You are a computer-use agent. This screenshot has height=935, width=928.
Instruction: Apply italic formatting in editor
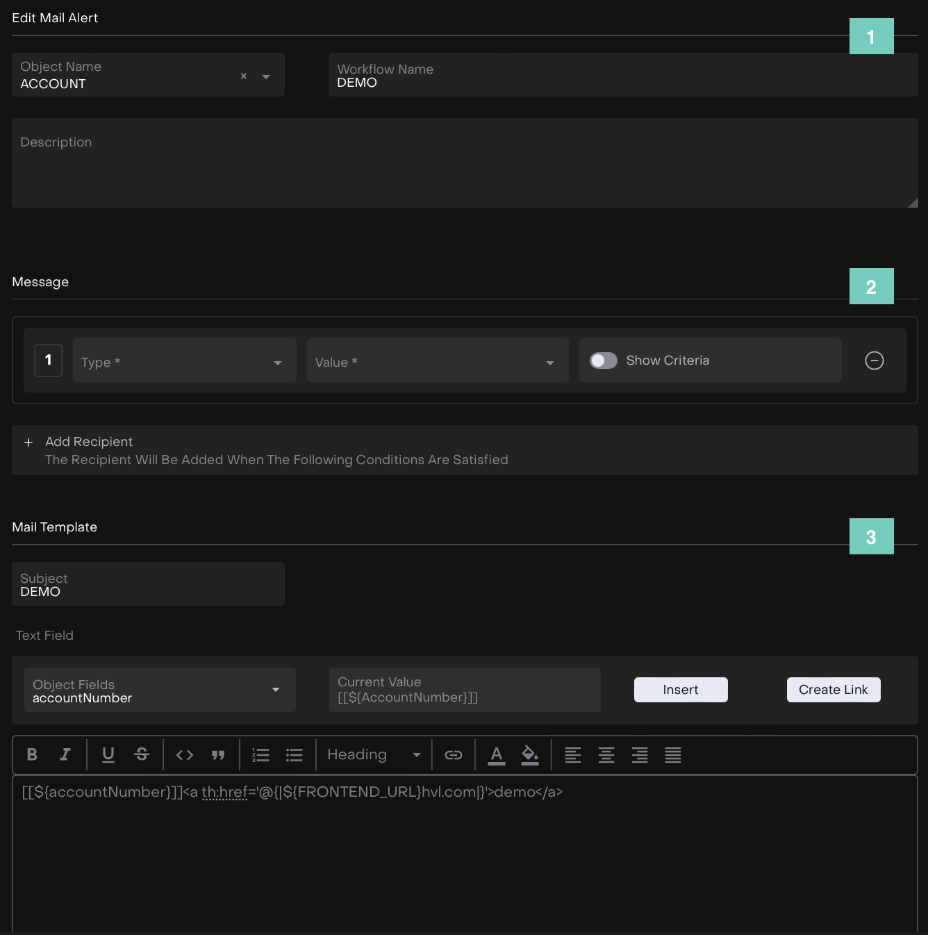pyautogui.click(x=65, y=754)
